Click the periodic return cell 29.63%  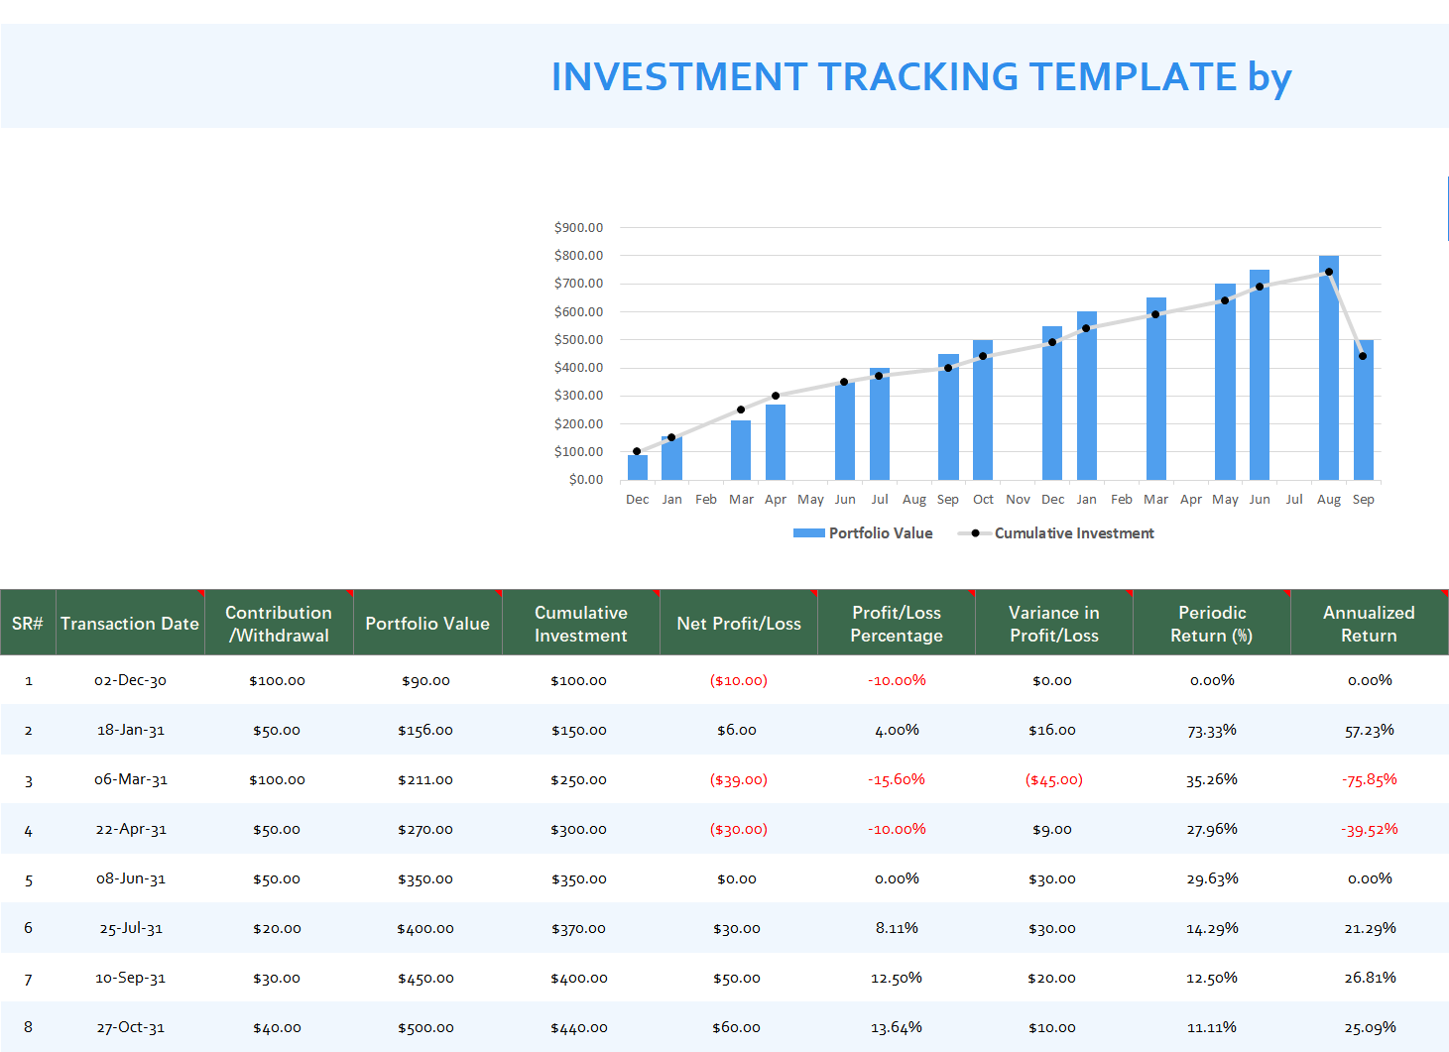(1212, 878)
